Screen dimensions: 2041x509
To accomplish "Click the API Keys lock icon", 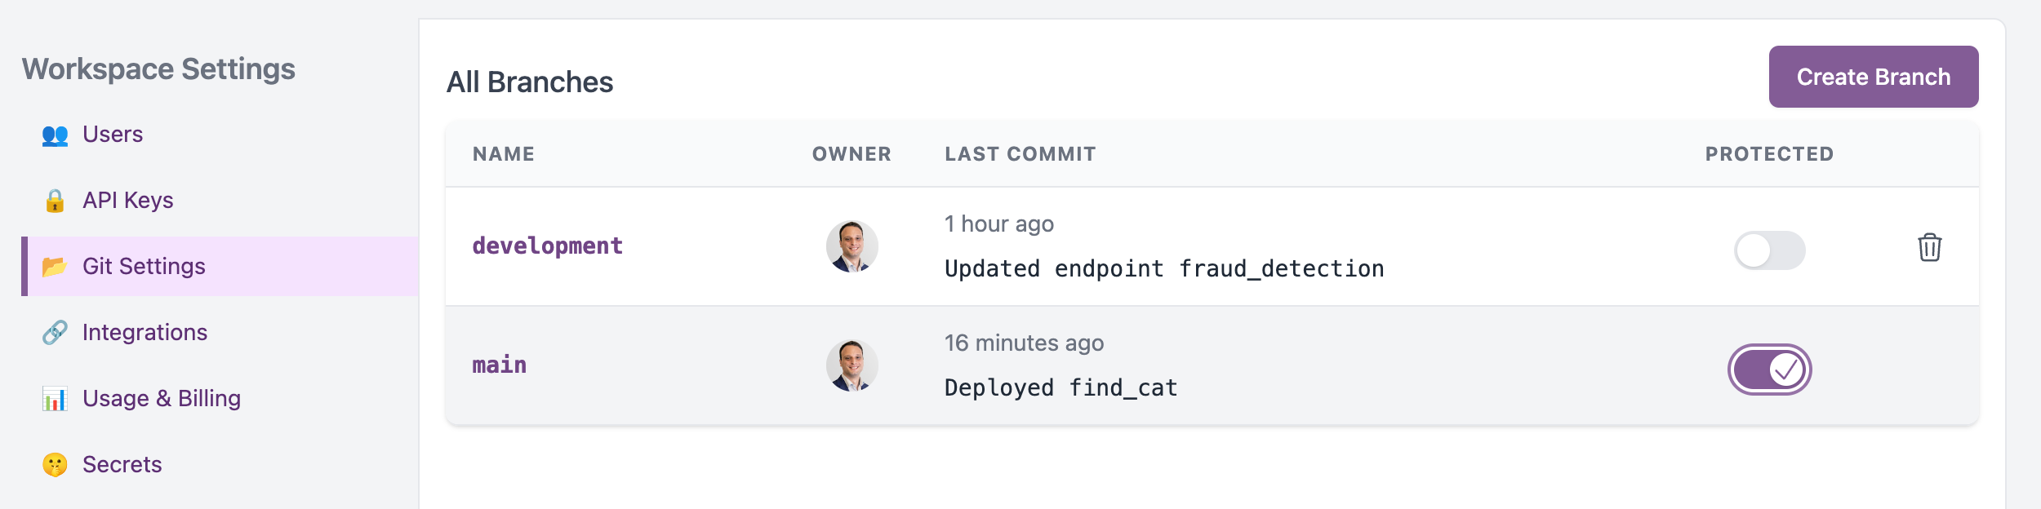I will [55, 201].
